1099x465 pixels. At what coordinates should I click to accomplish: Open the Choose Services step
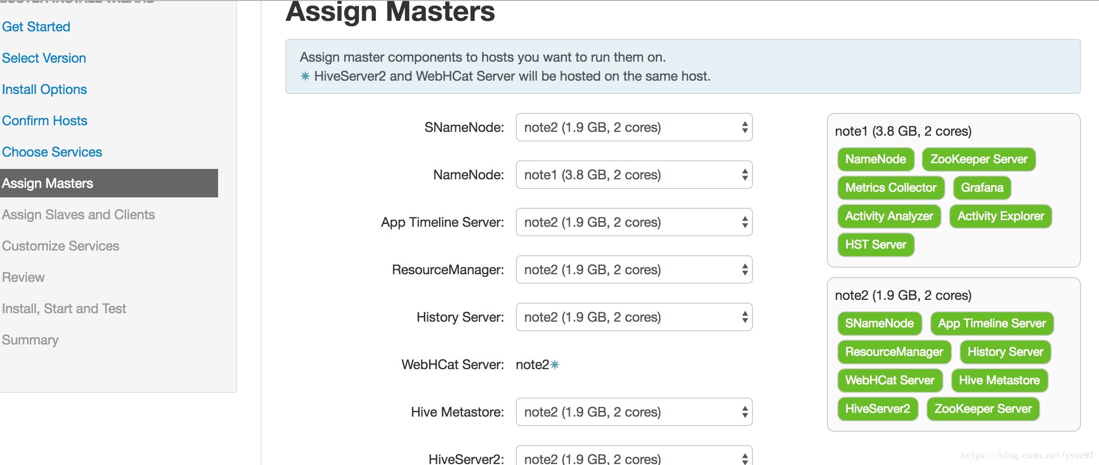pyautogui.click(x=52, y=152)
